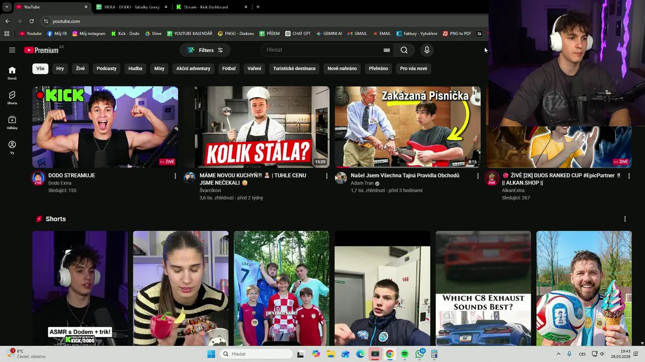Click the Švarcíkovi channel avatar
Viewport: 645px width, 362px height.
point(189,178)
